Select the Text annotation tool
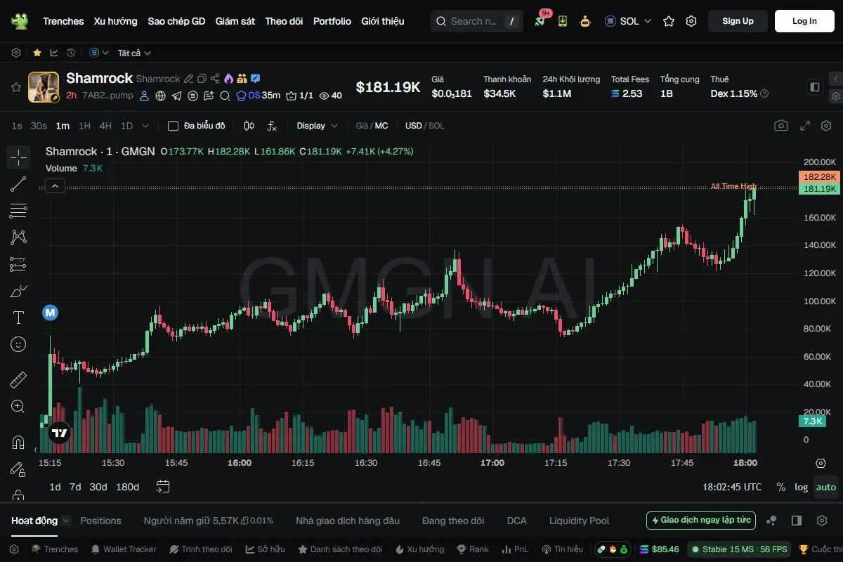 coord(18,318)
